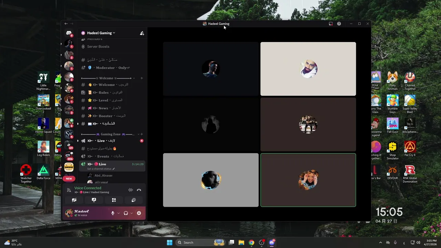Expand microphone input options chevron
The image size is (441, 248).
119,213
